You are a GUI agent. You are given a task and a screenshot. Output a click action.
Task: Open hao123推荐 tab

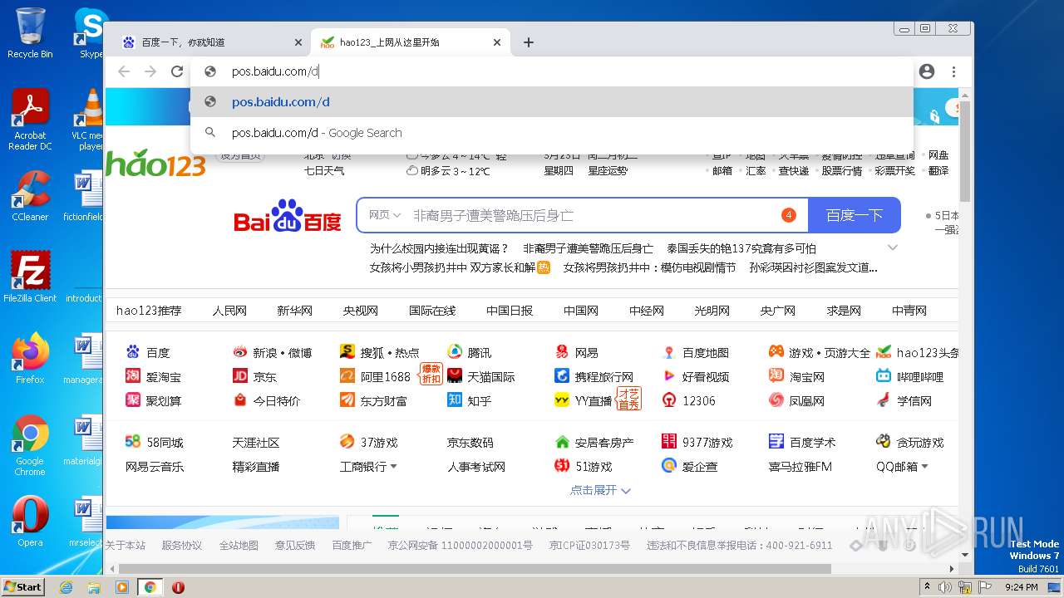tap(149, 311)
